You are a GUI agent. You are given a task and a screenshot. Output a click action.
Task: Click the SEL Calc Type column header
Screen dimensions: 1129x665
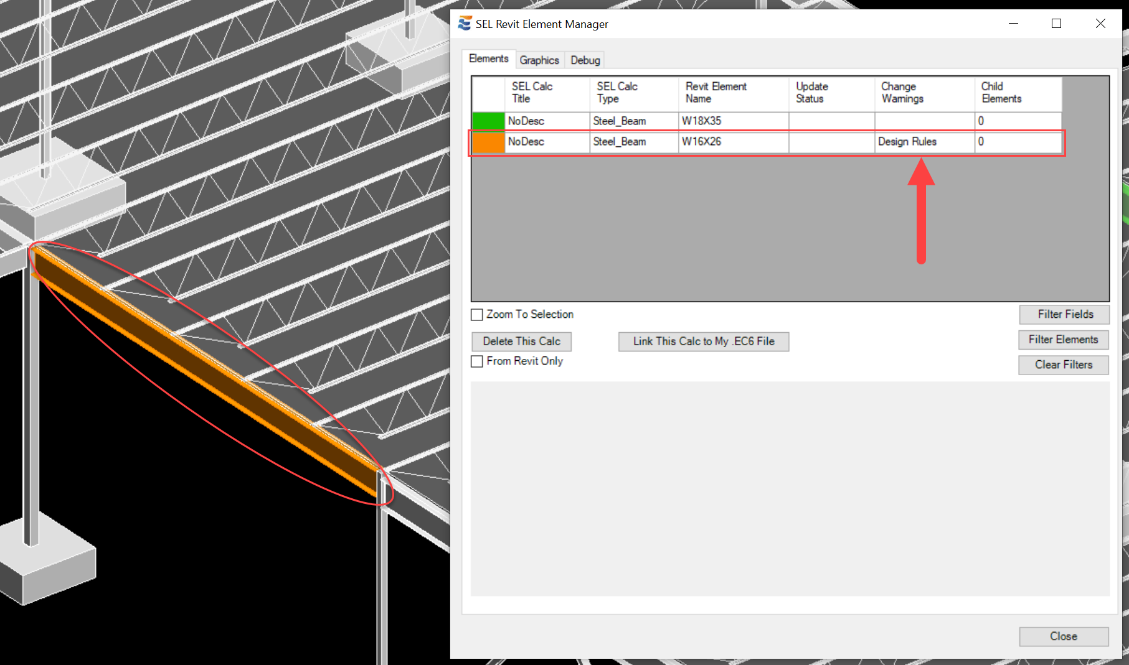634,93
